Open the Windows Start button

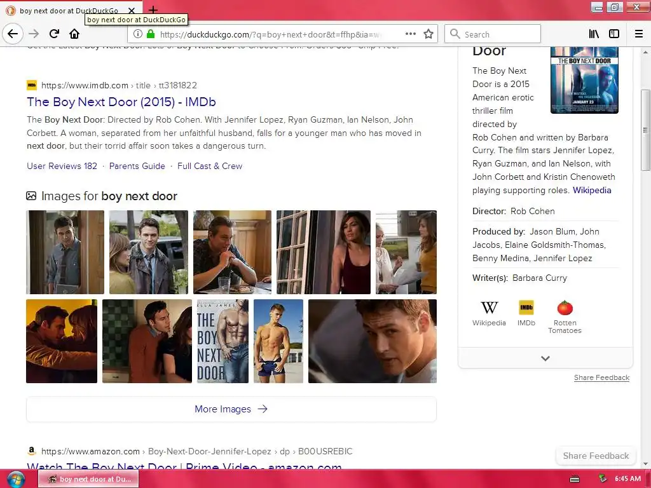point(16,479)
